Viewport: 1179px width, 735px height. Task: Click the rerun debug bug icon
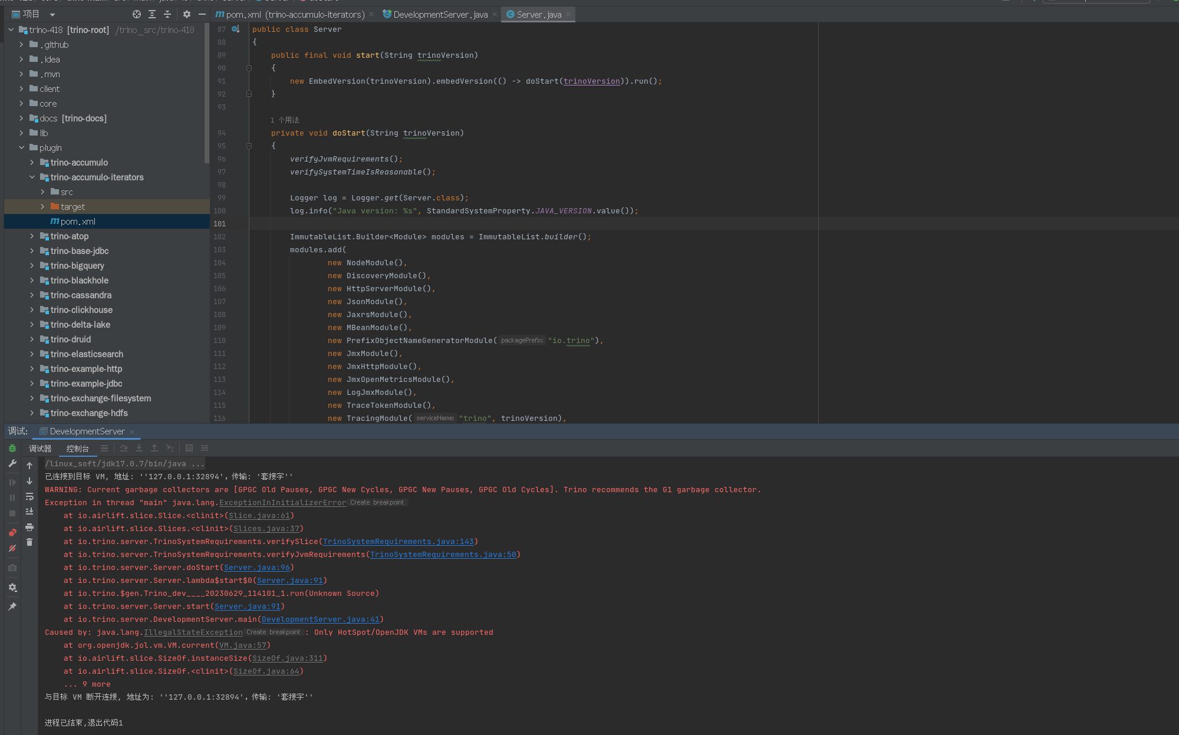pyautogui.click(x=12, y=449)
